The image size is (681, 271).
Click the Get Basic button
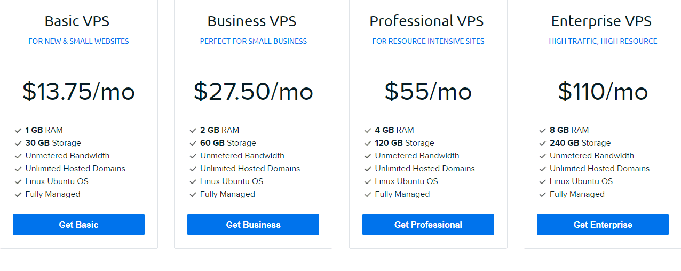[78, 225]
